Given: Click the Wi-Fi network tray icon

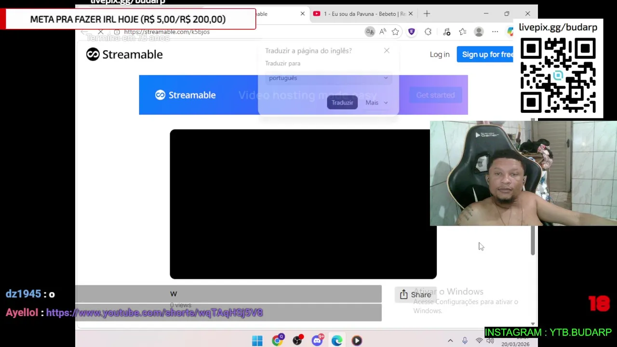Looking at the screenshot, I should (479, 341).
